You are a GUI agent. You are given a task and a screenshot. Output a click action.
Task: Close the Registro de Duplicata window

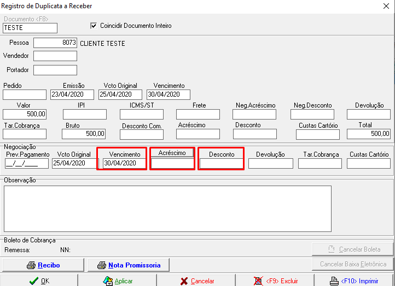(x=386, y=6)
